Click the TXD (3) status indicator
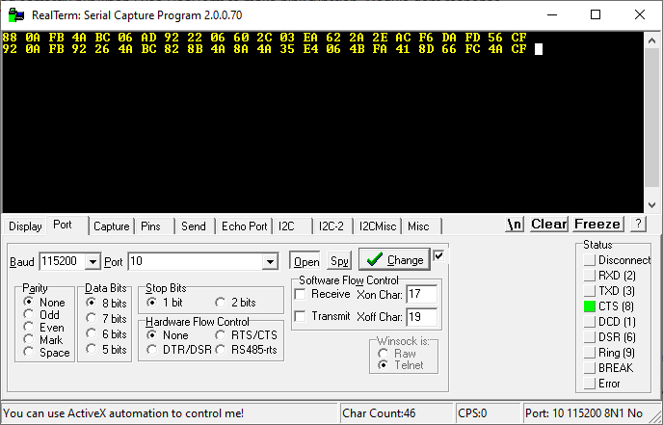663x425 pixels. (590, 291)
